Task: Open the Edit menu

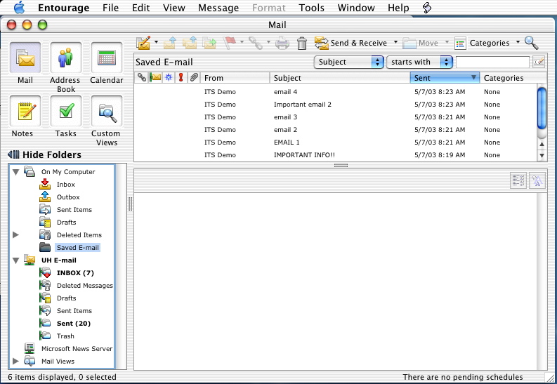Action: [x=140, y=8]
